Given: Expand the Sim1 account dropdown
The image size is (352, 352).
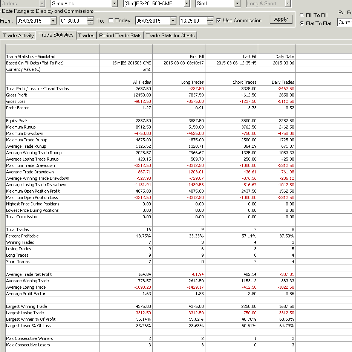Looking at the screenshot, I should coord(237,4).
